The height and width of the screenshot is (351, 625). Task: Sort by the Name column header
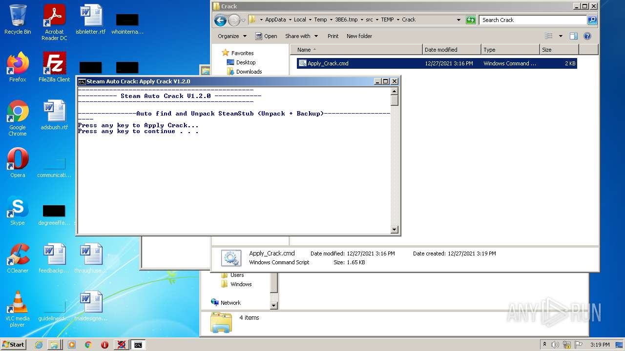[x=356, y=50]
